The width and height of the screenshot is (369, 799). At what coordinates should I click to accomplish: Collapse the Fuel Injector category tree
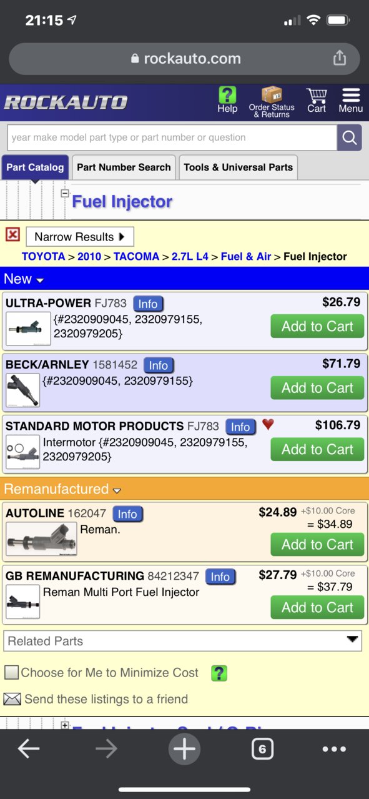64,194
